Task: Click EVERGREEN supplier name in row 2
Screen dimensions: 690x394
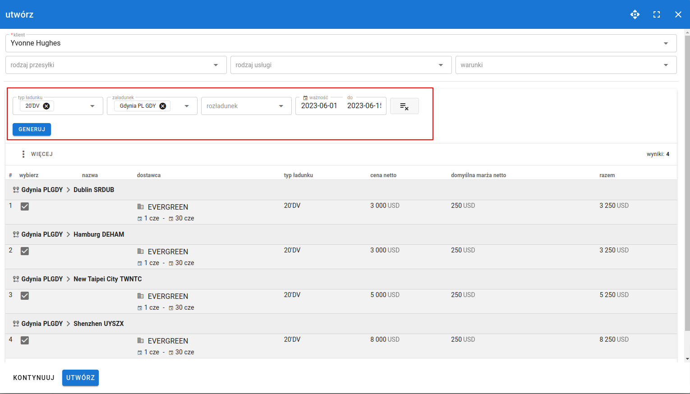Action: pyautogui.click(x=168, y=252)
